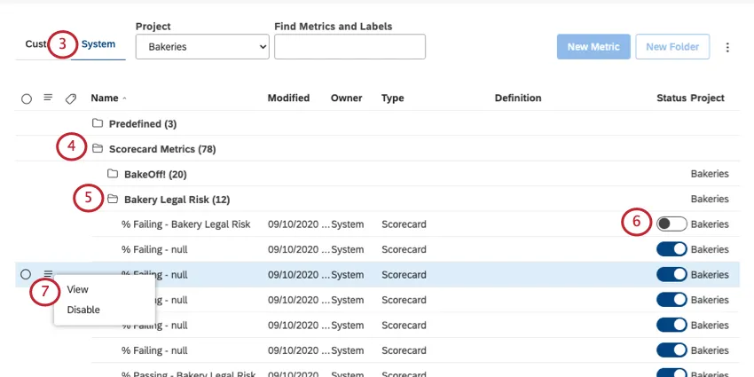Click the Predefined folder icon
Viewport: 754px width, 377px height.
point(98,123)
